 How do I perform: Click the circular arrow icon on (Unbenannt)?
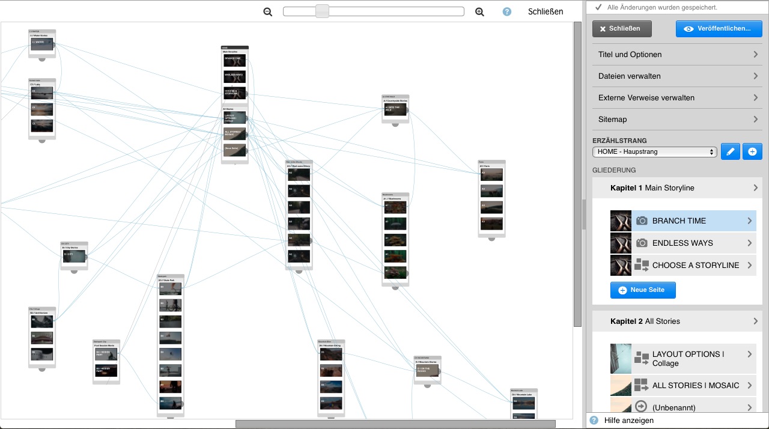click(x=640, y=407)
